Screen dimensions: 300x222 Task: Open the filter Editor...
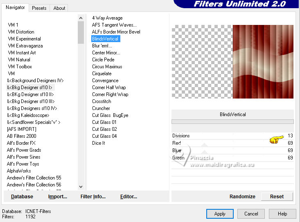coord(129,196)
